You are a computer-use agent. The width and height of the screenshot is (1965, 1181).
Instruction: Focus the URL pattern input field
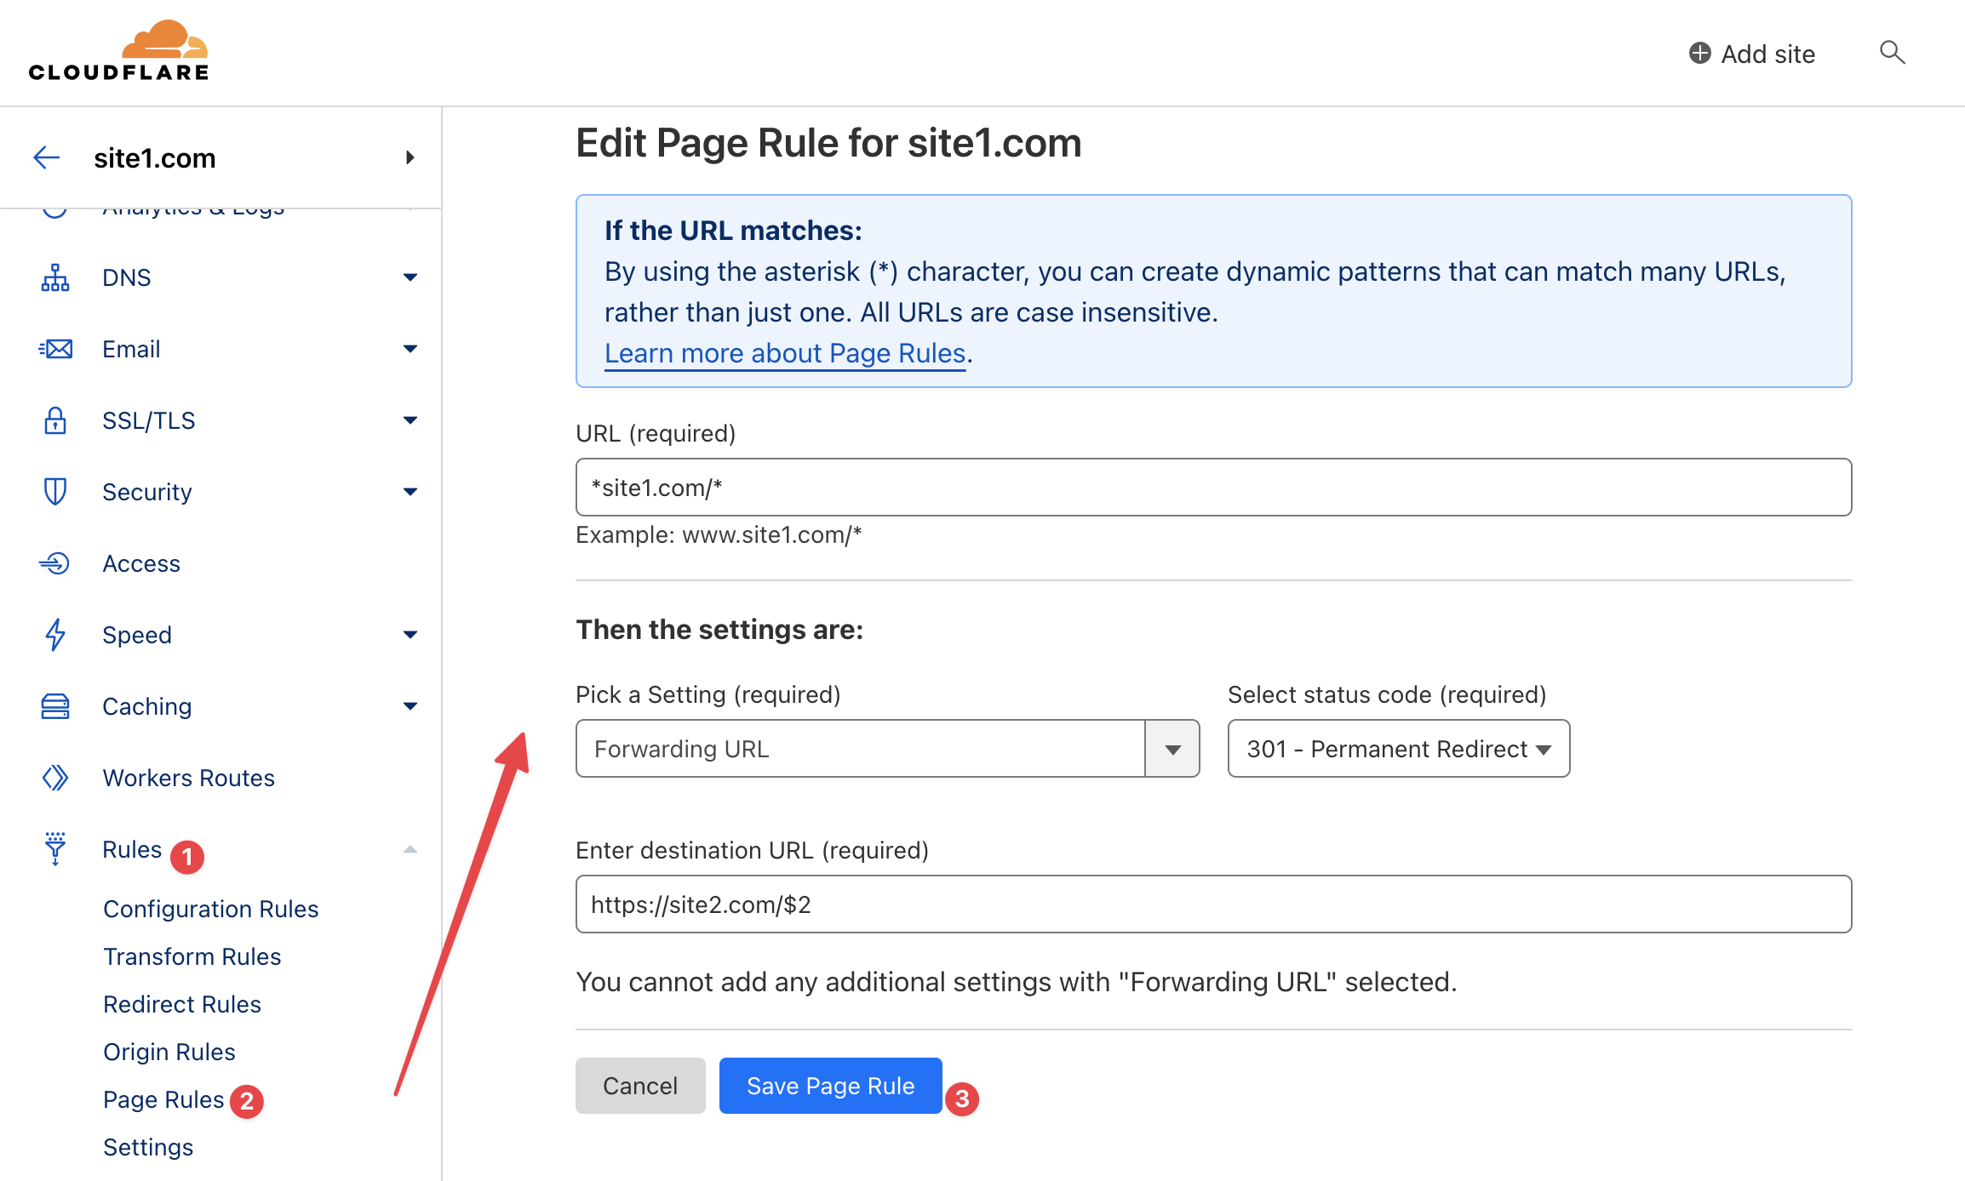coord(1214,488)
